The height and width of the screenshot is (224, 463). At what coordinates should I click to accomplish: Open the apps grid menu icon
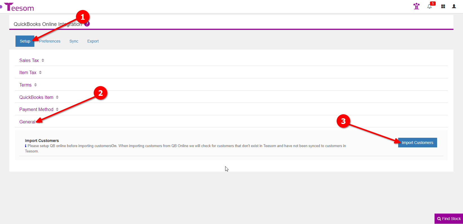coord(443,6)
